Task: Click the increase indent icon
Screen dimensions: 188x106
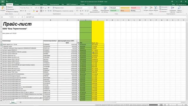Action: tap(51, 11)
